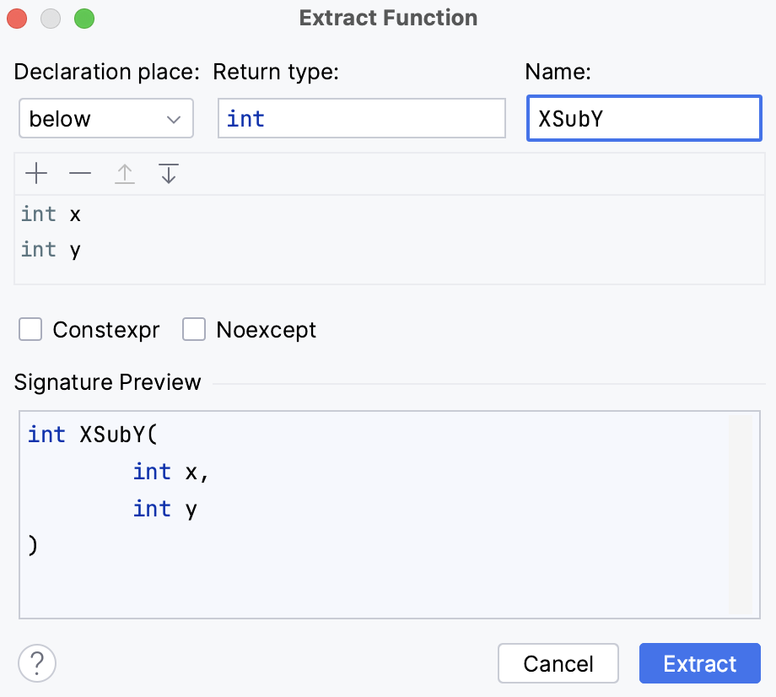Open the Declaration place dropdown
The height and width of the screenshot is (697, 776).
pos(105,118)
